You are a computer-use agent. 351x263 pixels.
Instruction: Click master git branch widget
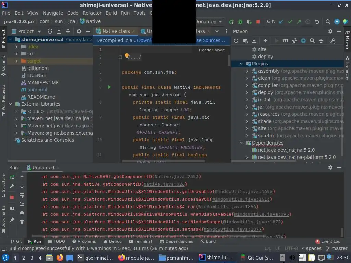pyautogui.click(x=337, y=248)
